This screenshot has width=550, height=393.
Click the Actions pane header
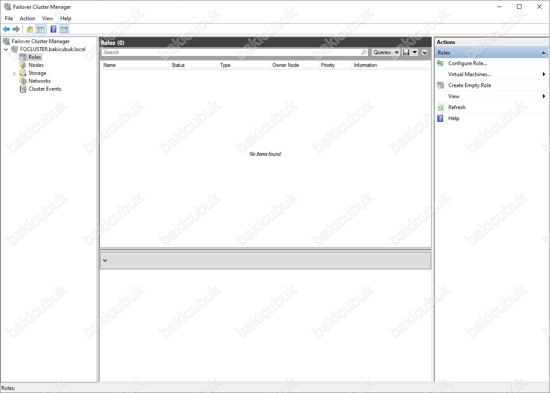click(x=446, y=42)
